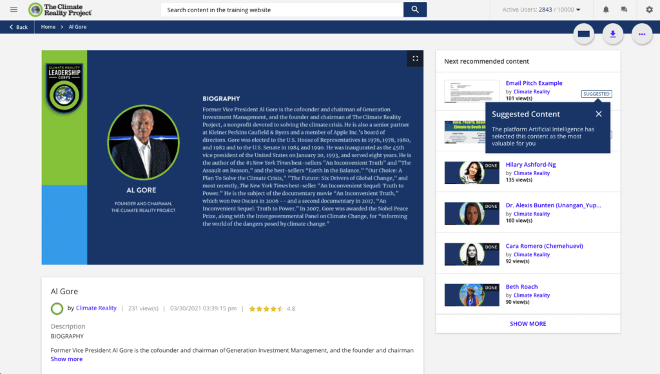Click the 03/30/2021 03:39:15 pm timestamp
This screenshot has height=374, width=660.
(x=203, y=308)
